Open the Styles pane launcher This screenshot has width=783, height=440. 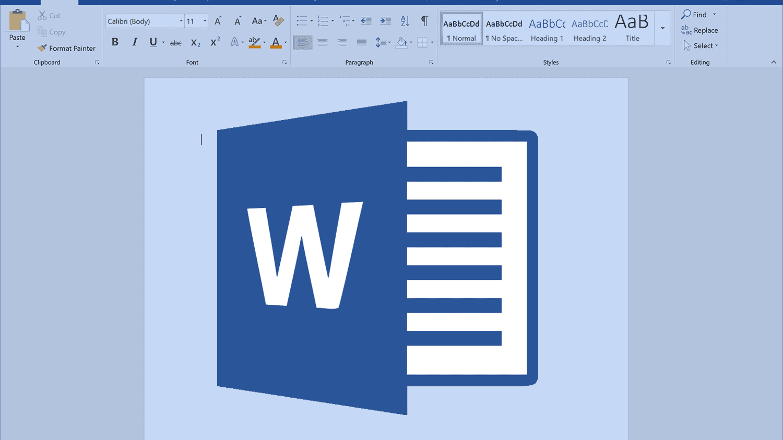click(668, 63)
